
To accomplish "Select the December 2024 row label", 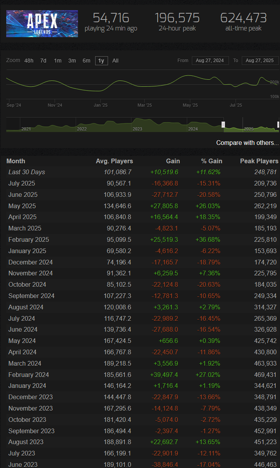I will pos(31,263).
